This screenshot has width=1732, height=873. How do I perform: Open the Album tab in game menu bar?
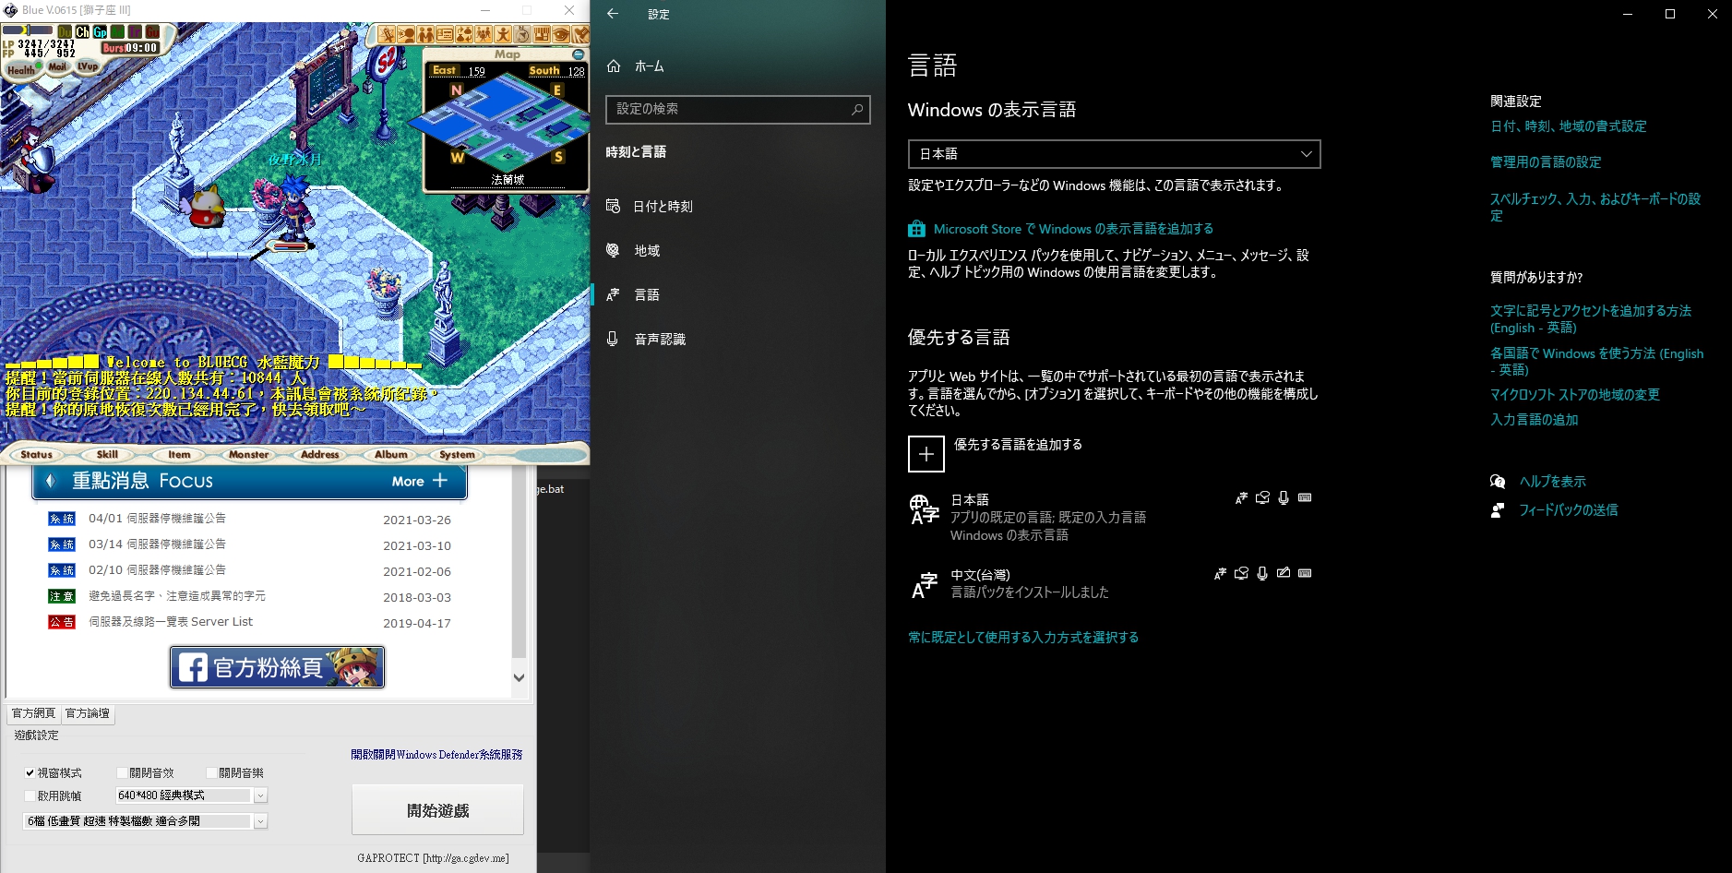point(391,454)
